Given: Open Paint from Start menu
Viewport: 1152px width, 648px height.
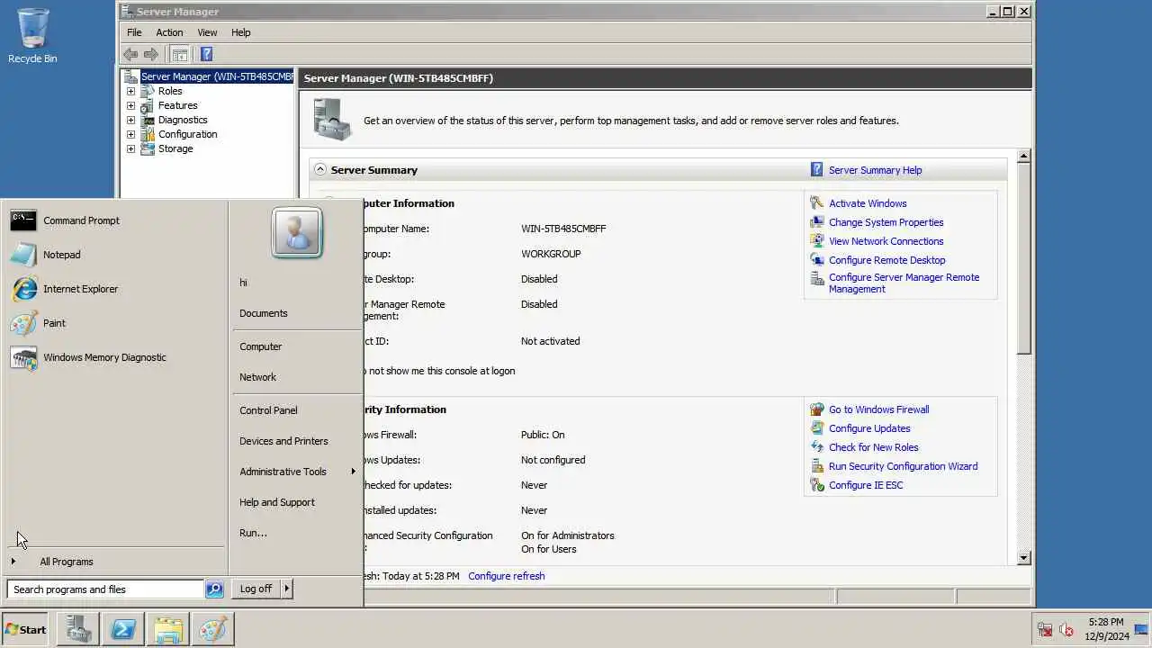Looking at the screenshot, I should (x=114, y=323).
